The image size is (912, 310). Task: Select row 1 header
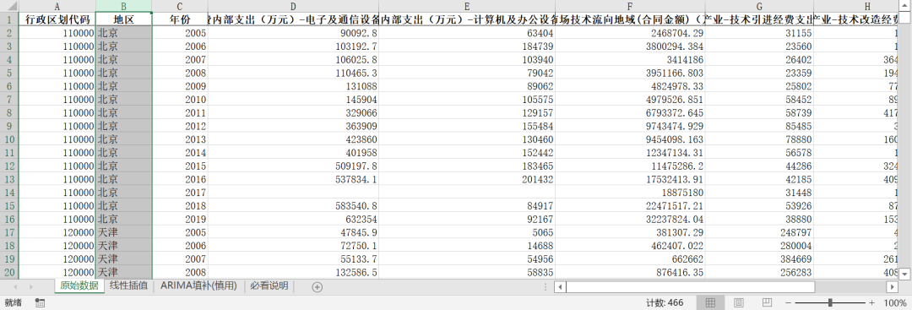(x=9, y=19)
